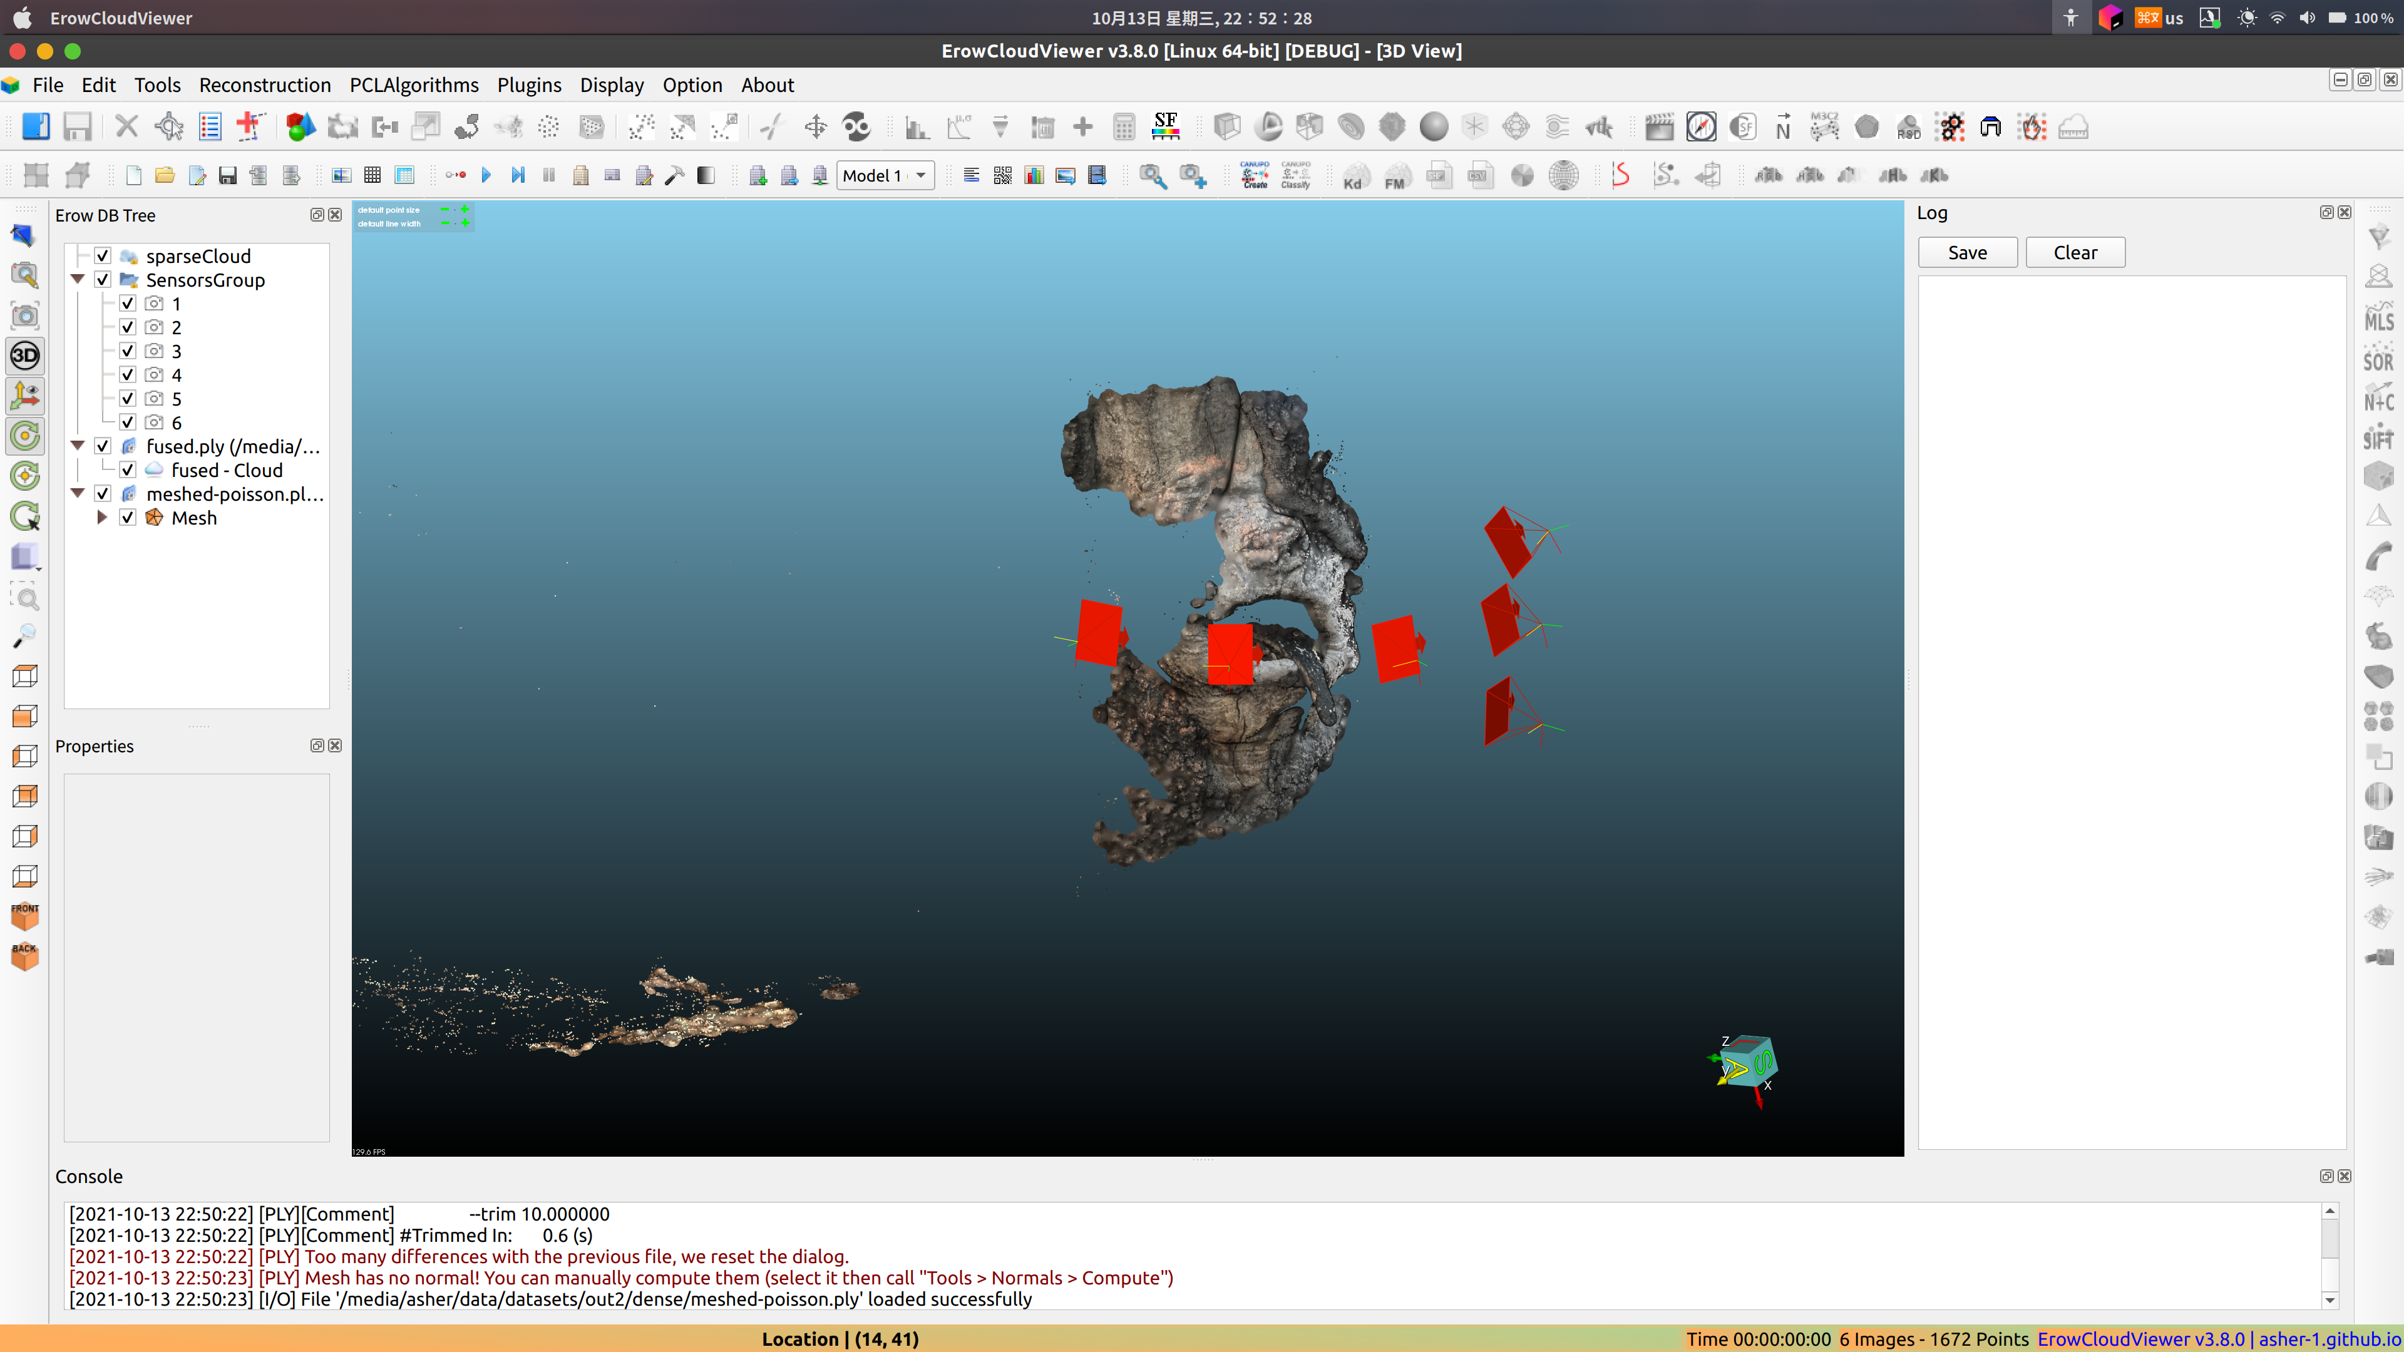Screen dimensions: 2404x1352
Task: Click the Clear log button
Action: point(2075,253)
